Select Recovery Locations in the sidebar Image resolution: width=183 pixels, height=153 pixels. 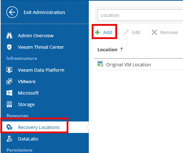pyautogui.click(x=39, y=127)
